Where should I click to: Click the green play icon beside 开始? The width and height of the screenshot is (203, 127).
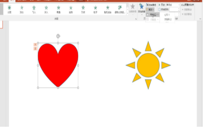[x=159, y=5]
